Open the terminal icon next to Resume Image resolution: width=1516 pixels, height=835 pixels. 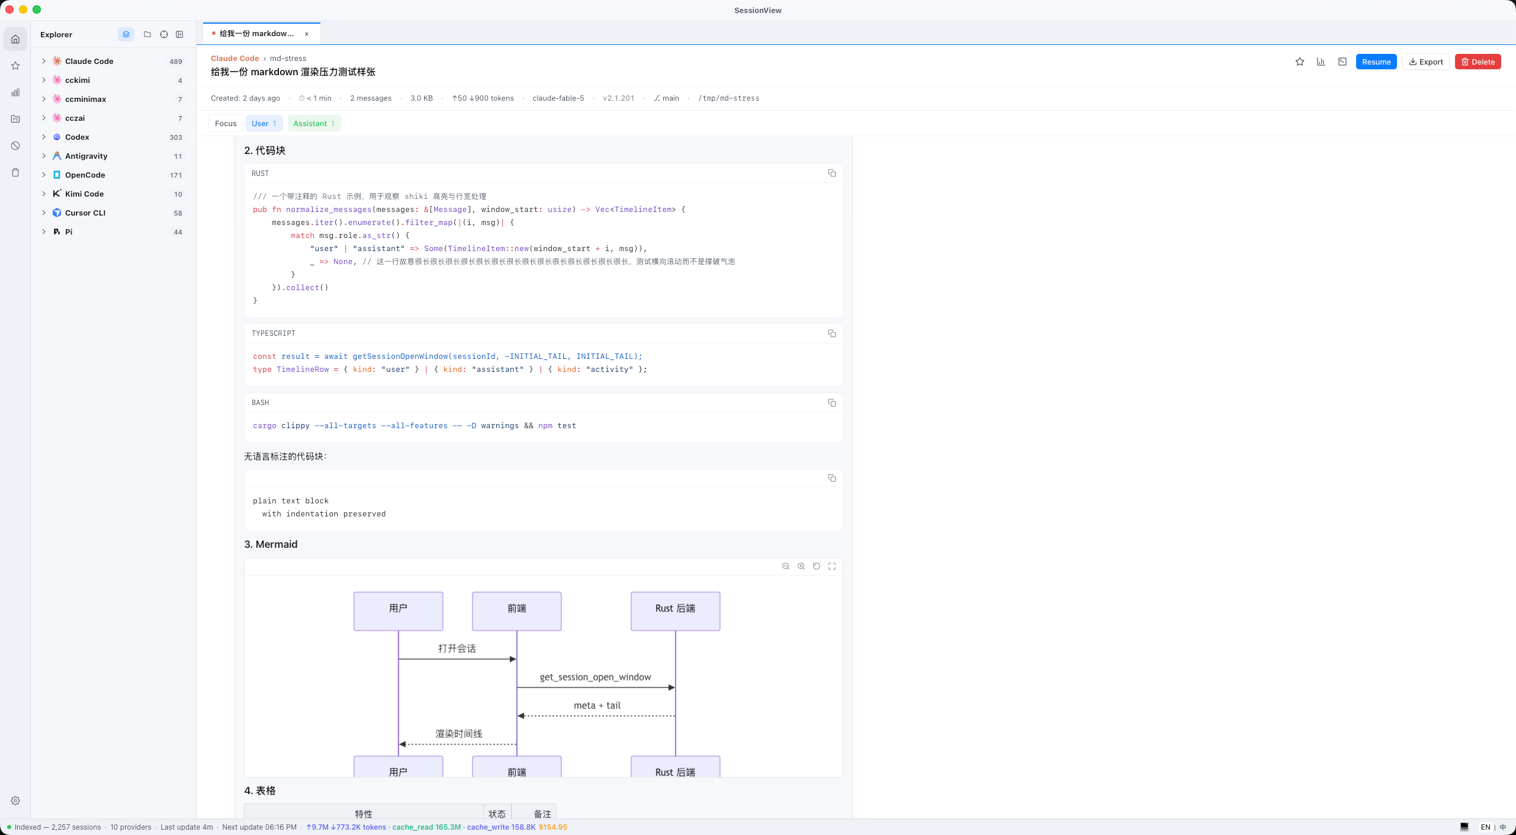click(x=1342, y=62)
